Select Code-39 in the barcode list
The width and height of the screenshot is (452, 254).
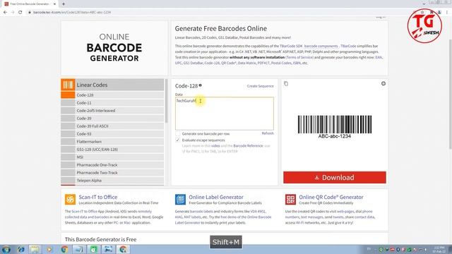point(112,119)
